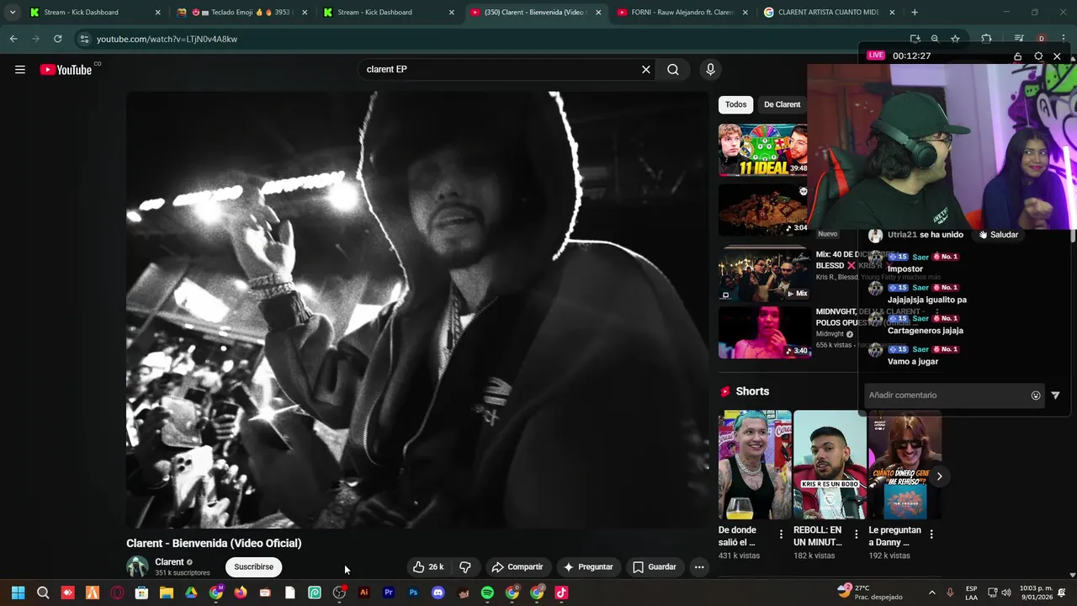Dislike the Bienvenida video
The width and height of the screenshot is (1077, 606).
point(465,567)
